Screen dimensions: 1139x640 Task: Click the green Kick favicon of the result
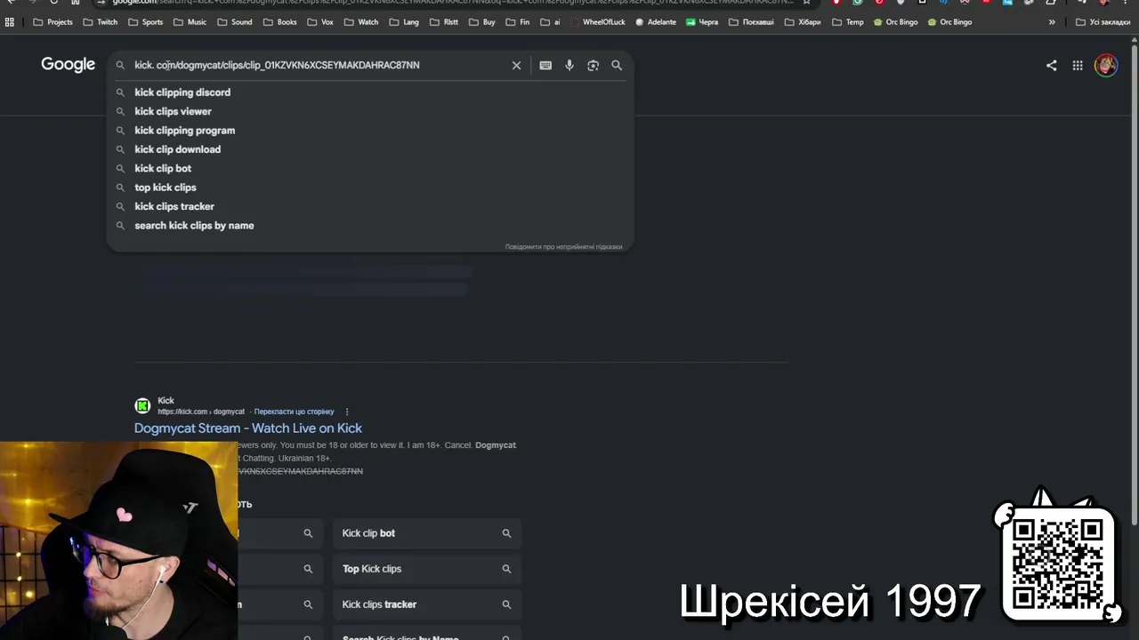click(x=142, y=405)
